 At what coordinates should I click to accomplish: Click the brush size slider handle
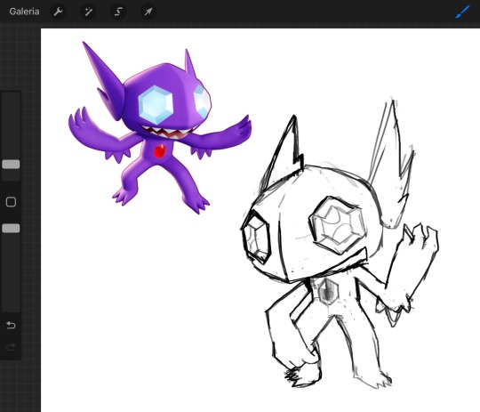point(11,165)
